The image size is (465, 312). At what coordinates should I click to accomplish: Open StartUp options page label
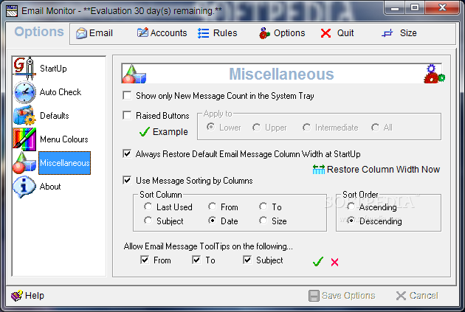53,69
